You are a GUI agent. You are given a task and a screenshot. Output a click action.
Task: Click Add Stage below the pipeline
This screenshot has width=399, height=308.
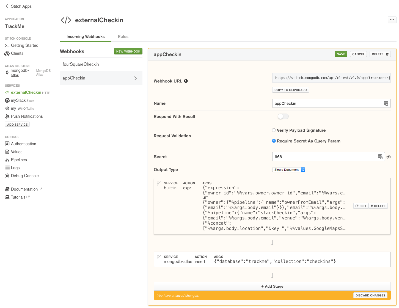(x=272, y=286)
